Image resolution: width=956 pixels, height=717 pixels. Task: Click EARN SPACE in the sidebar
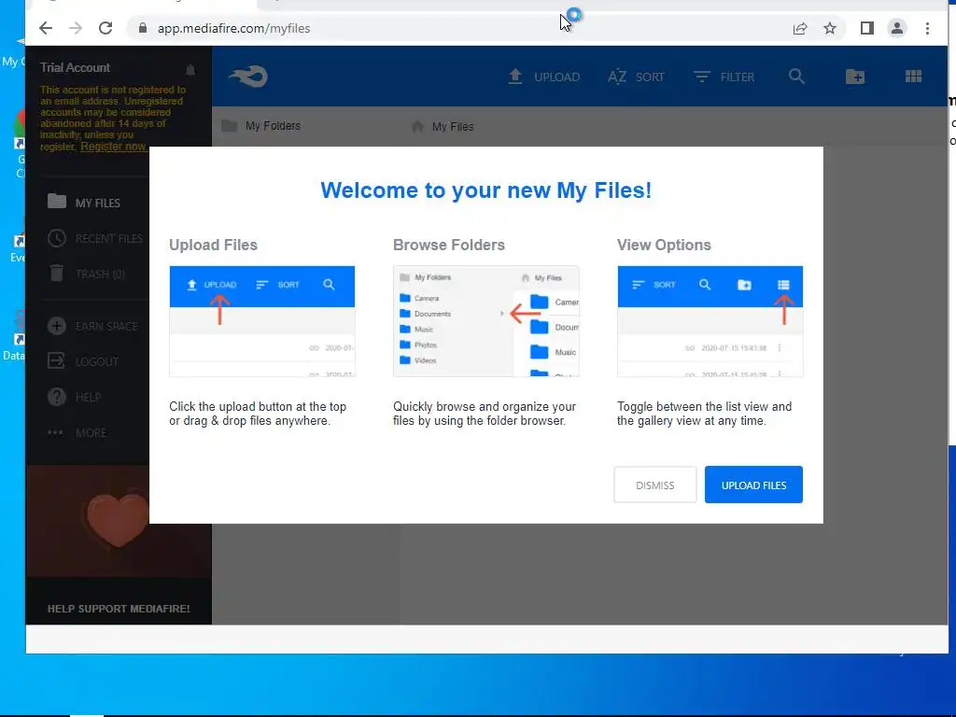92,326
